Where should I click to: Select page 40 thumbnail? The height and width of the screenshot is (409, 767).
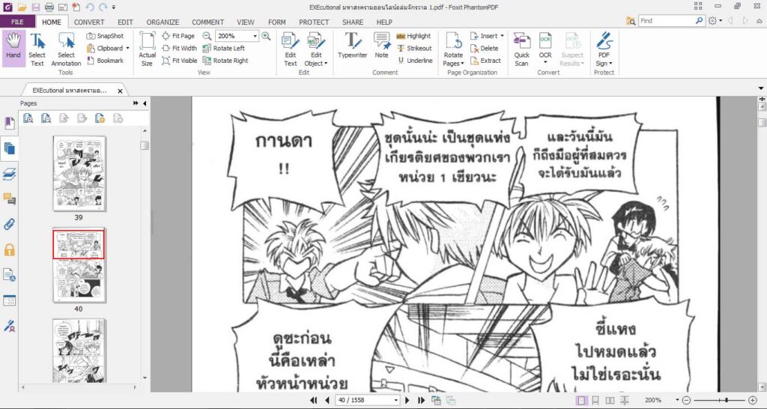pos(79,265)
